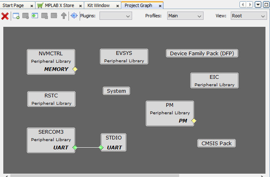Click the yellow PM diamond connector
Screen dimensions: 270x177
click(194, 121)
